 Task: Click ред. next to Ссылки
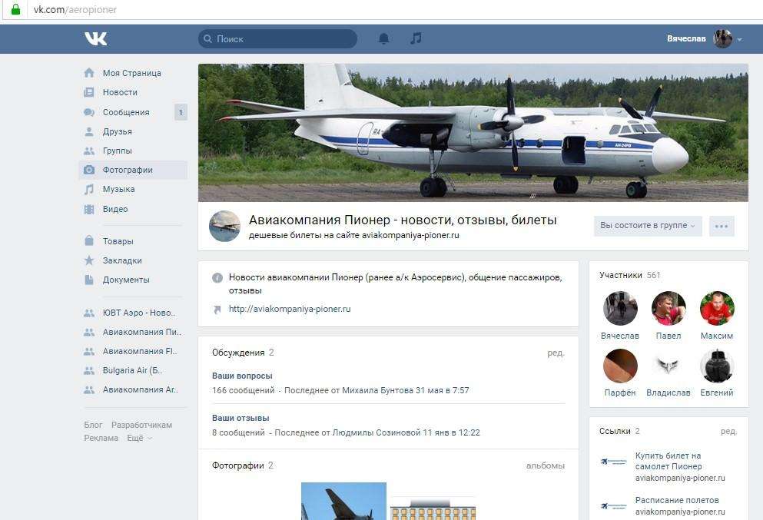tap(729, 432)
